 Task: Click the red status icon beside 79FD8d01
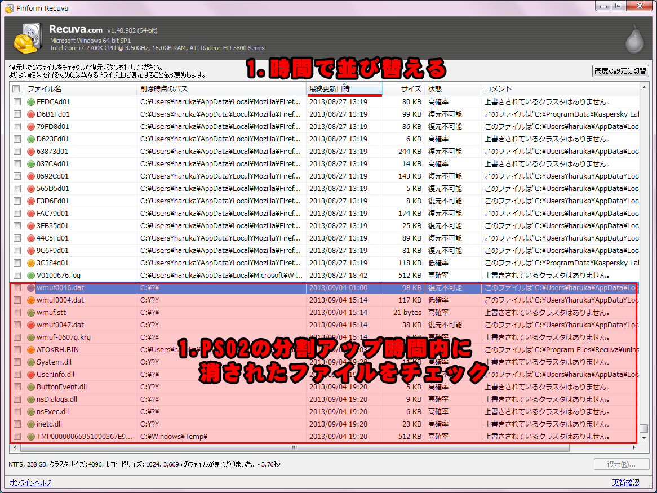(30, 127)
